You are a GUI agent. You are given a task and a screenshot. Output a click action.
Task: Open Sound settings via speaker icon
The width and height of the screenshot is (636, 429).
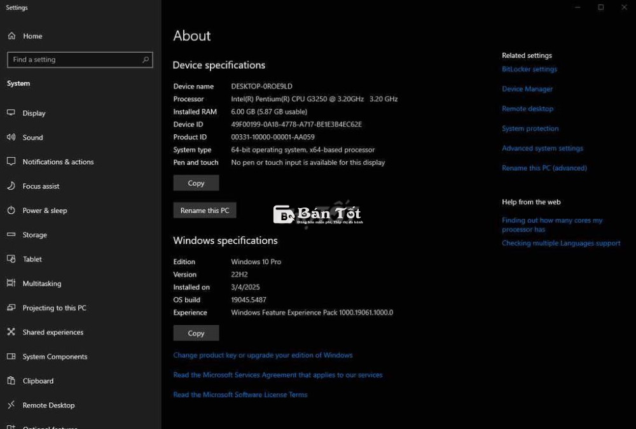11,137
